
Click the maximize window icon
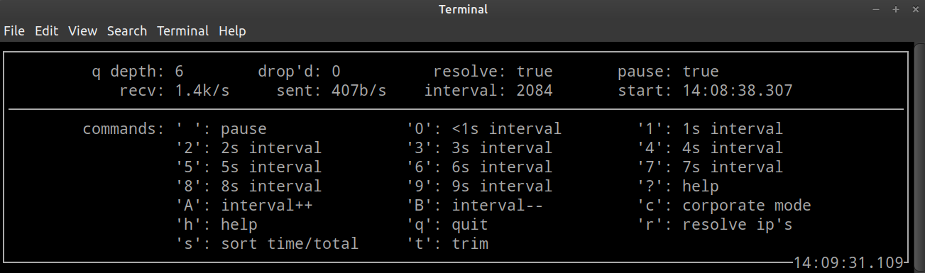click(x=896, y=9)
